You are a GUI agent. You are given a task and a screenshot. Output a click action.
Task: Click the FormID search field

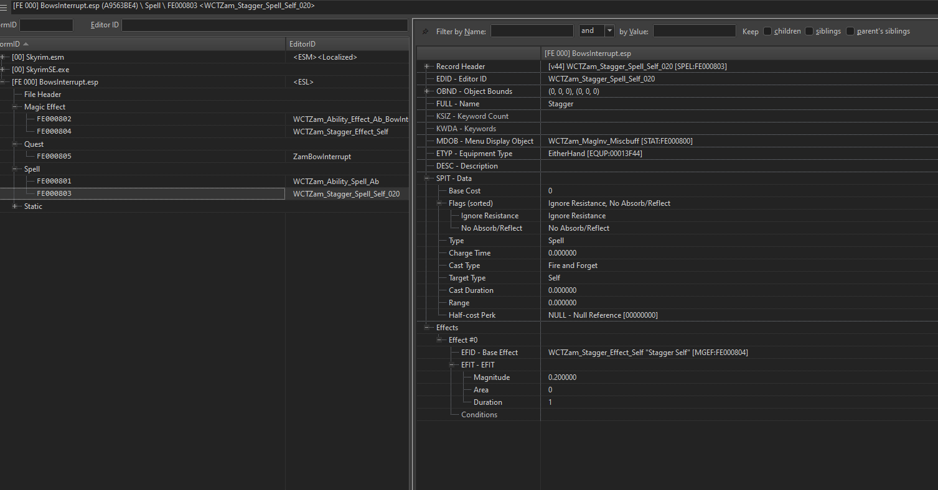46,25
